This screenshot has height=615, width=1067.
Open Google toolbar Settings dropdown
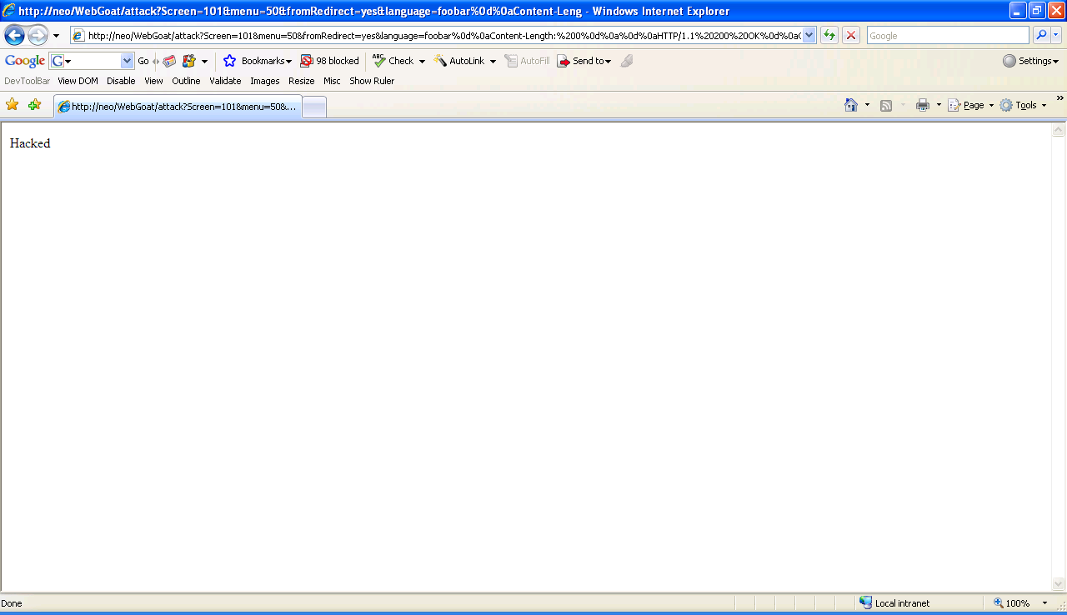(1031, 61)
